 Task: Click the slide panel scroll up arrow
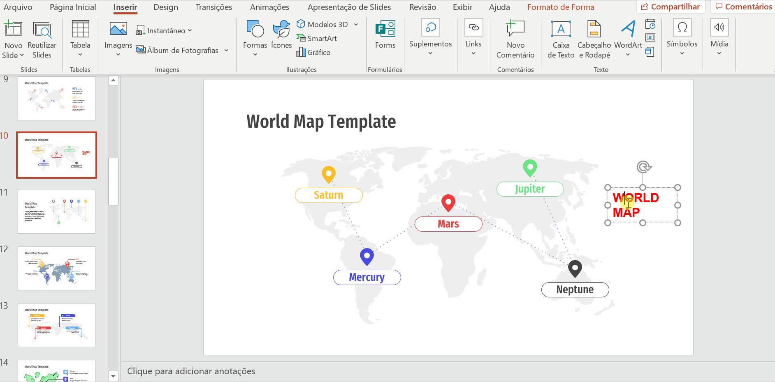[x=114, y=80]
